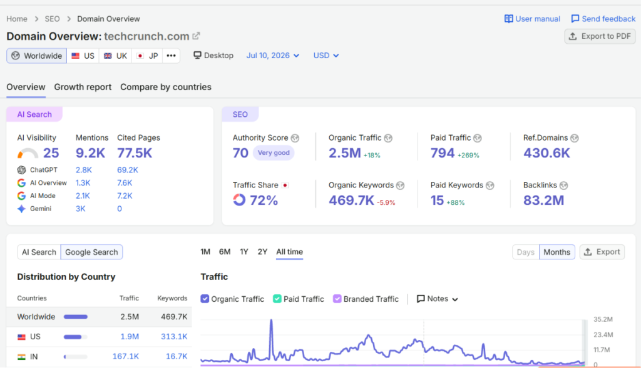Toggle the Paid Traffic checkbox
The height and width of the screenshot is (368, 641).
coord(277,299)
